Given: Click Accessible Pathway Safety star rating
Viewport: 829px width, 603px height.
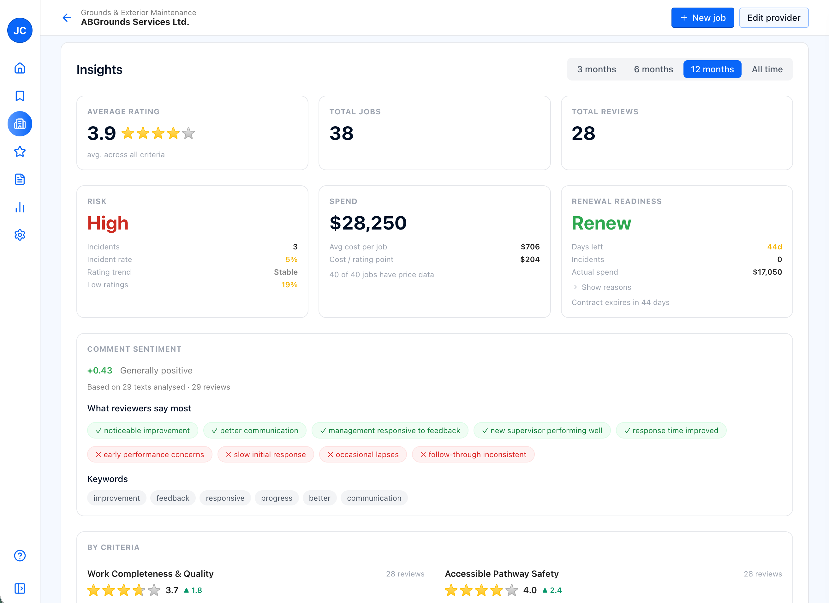Looking at the screenshot, I should [x=481, y=590].
